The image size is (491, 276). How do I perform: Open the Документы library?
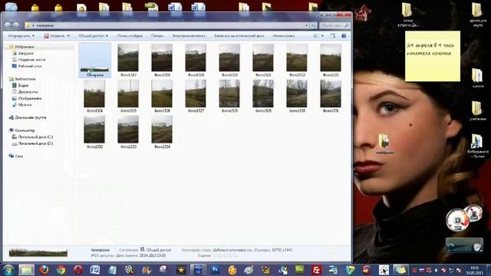coord(25,92)
